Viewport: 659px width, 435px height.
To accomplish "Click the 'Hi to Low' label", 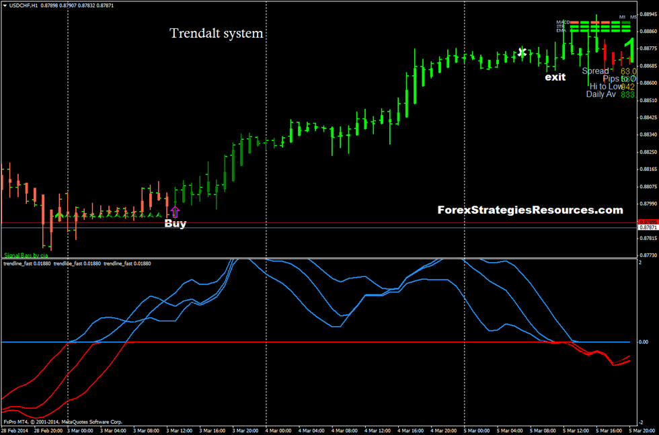I will point(605,86).
